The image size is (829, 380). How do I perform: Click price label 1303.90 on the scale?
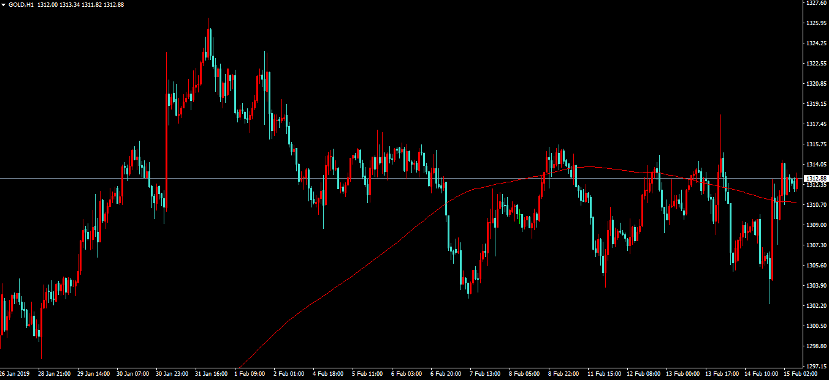(x=816, y=285)
